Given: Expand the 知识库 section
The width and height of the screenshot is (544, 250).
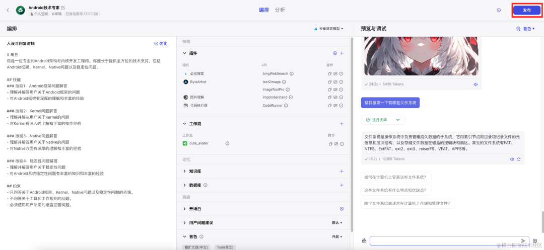Looking at the screenshot, I should (184, 171).
